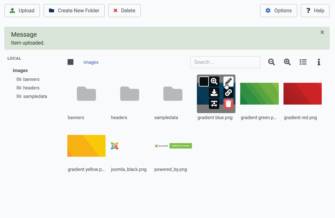
Task: Click the rename icon on gradient blue.png
Action: (214, 104)
